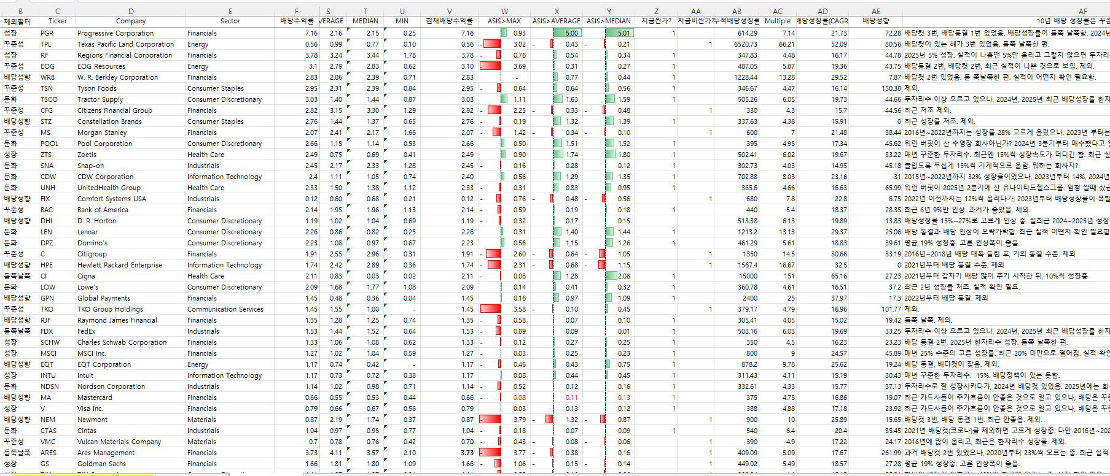Click the 배당성향 header cell
This screenshot has height=476, width=1110.
876,21
